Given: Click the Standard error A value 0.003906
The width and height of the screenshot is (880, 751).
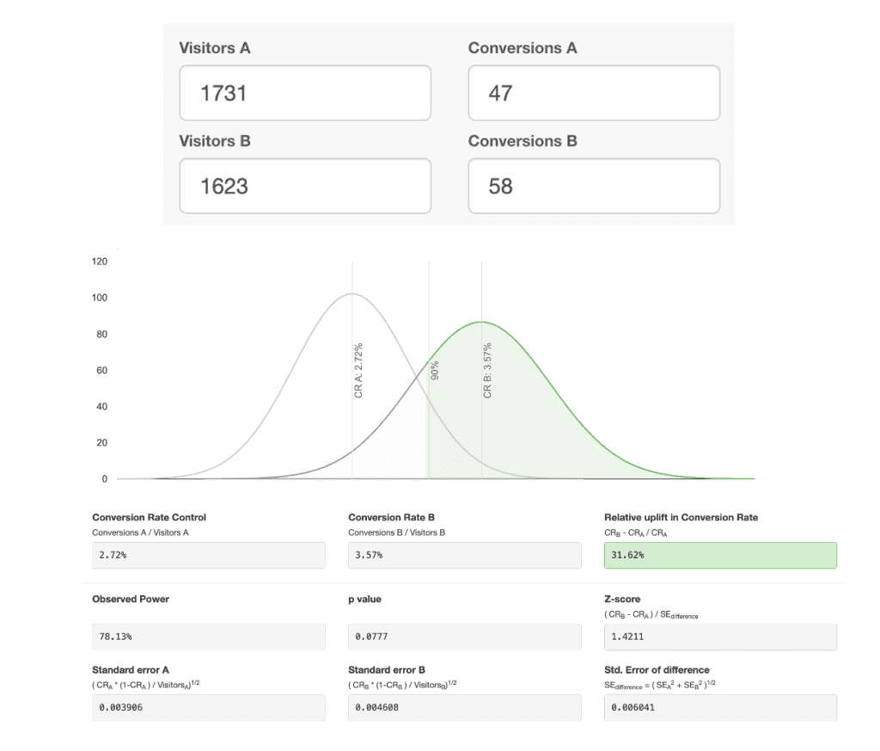Looking at the screenshot, I should (x=208, y=707).
